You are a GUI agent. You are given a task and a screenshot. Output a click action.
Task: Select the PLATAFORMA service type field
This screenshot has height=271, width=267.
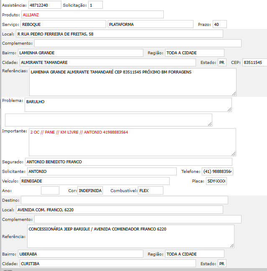(150, 24)
